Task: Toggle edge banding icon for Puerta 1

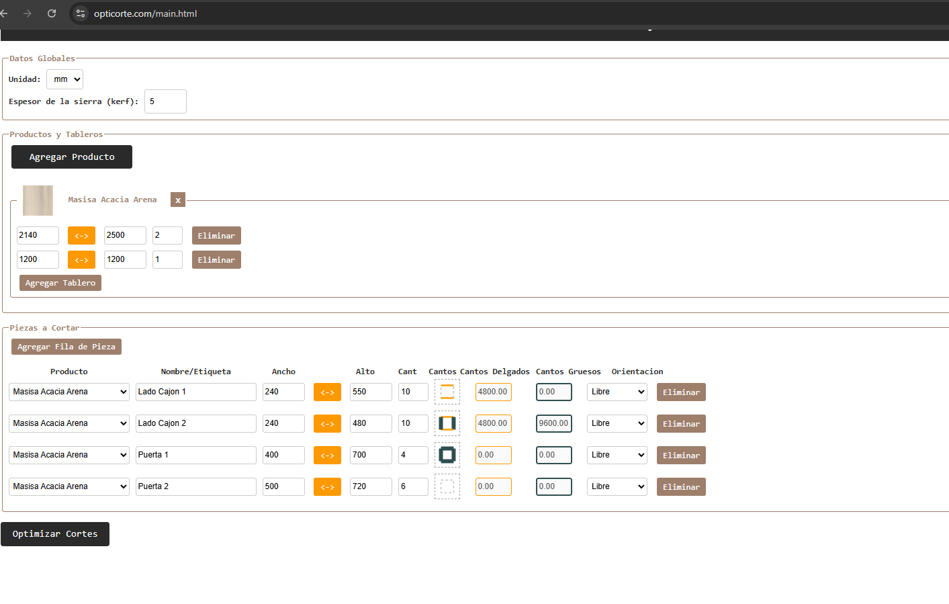Action: tap(447, 455)
